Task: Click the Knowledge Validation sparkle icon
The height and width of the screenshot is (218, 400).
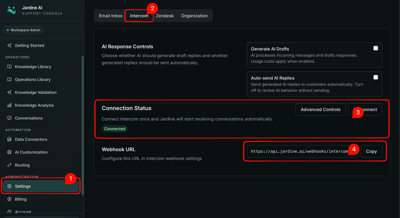Action: 9,92
